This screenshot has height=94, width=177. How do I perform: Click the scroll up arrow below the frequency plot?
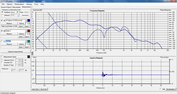(x=32, y=52)
